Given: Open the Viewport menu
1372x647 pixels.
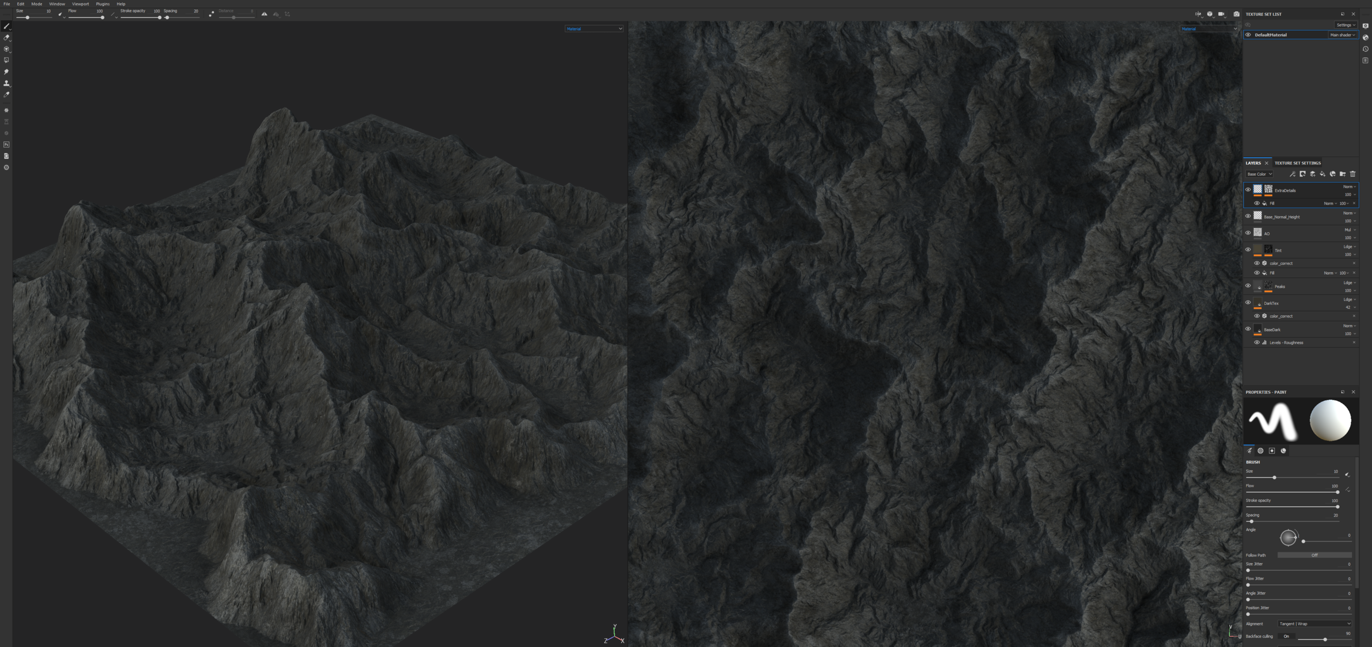Looking at the screenshot, I should (80, 4).
